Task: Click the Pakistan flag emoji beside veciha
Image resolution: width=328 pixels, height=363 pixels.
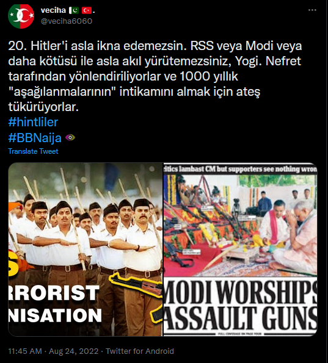Action: [74, 10]
